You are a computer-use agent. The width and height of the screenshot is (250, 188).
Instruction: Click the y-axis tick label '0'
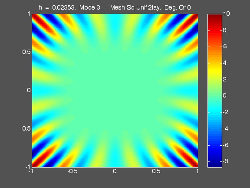(29, 91)
